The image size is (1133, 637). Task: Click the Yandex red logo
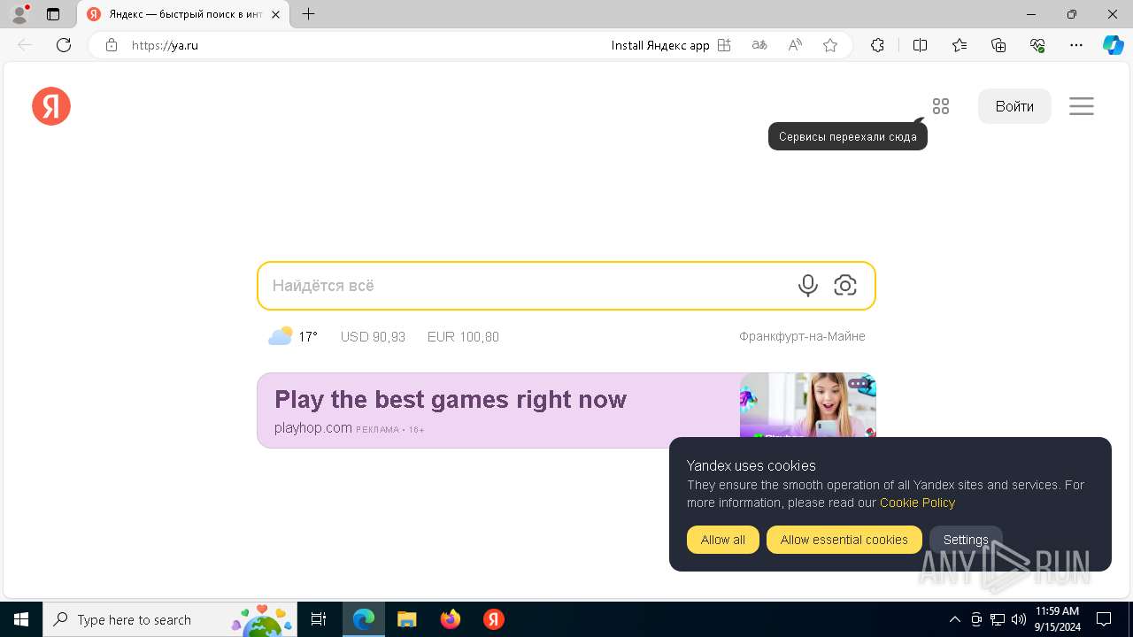point(51,106)
